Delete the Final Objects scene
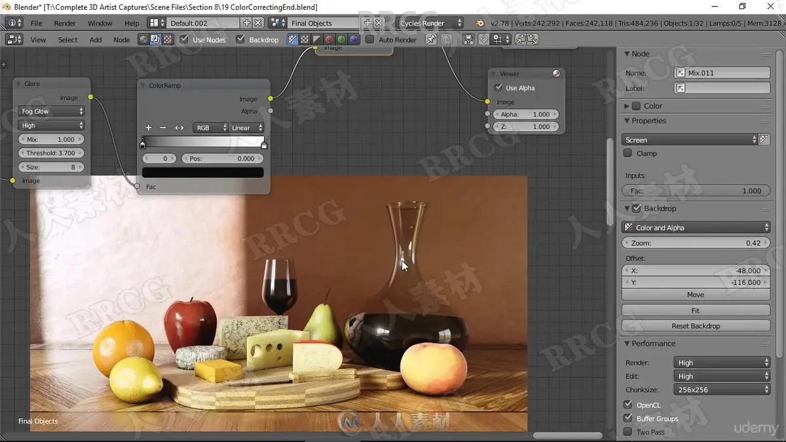 click(x=379, y=23)
